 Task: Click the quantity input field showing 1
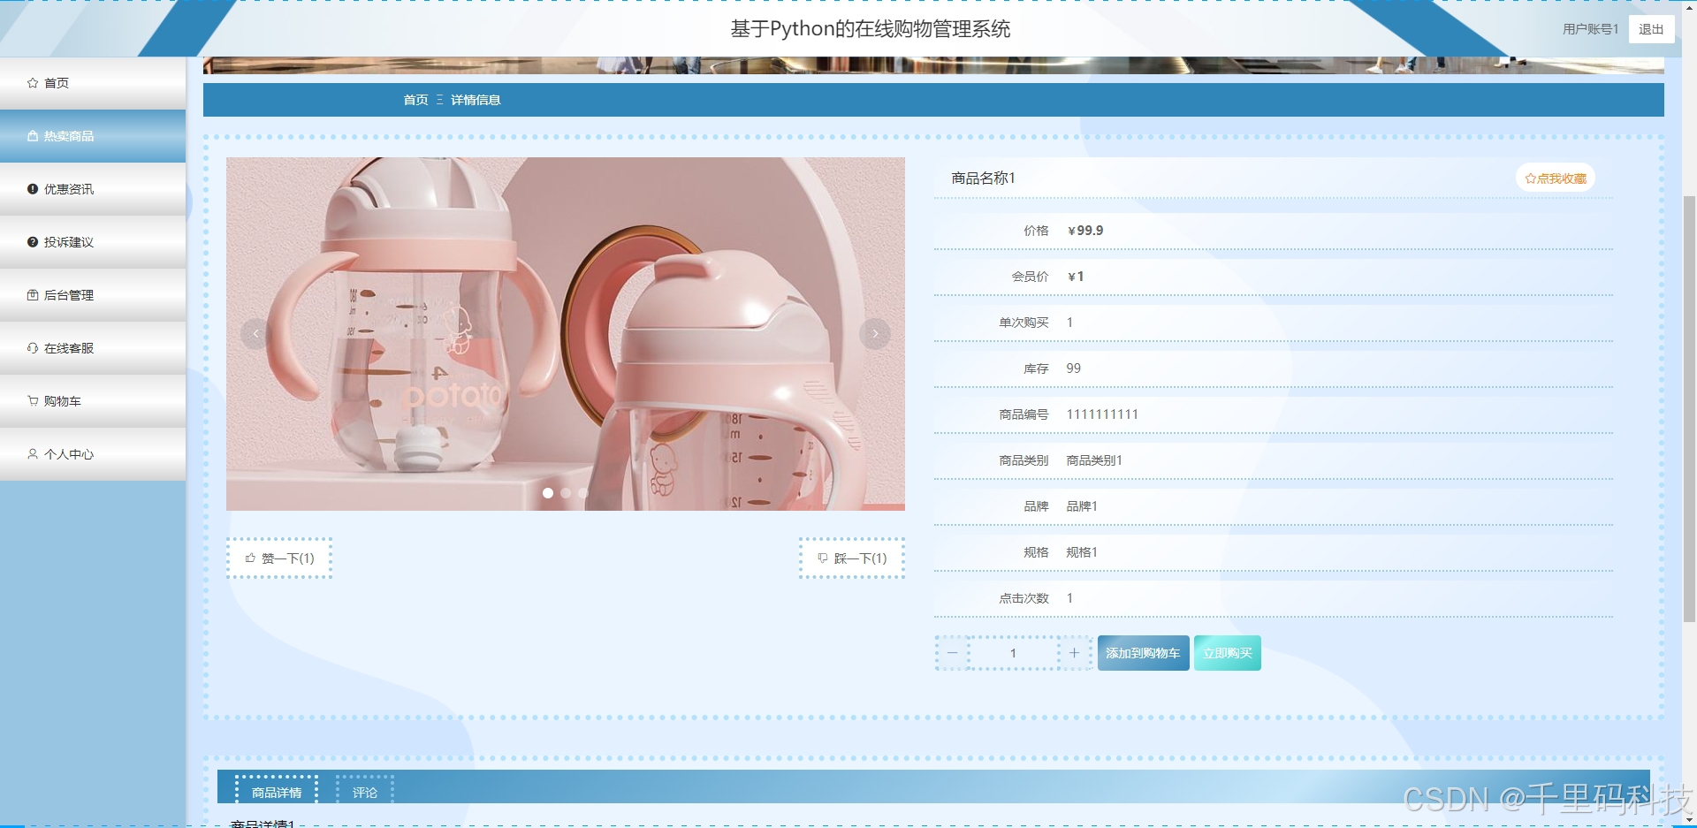[x=1013, y=653]
